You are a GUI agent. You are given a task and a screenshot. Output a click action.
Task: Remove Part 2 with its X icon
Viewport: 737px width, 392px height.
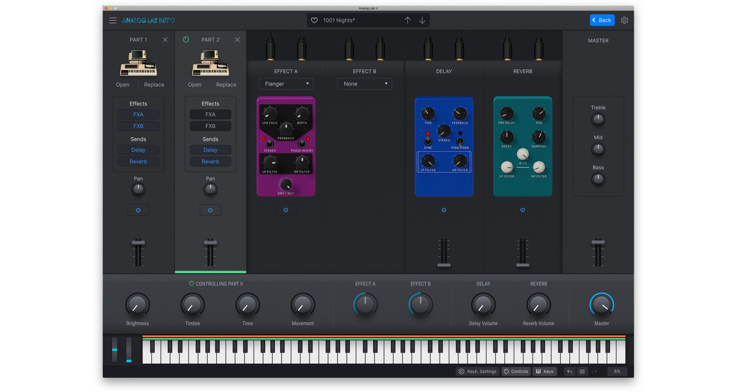(x=237, y=40)
